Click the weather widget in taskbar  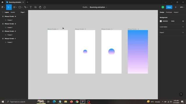pyautogui.click(x=153, y=102)
